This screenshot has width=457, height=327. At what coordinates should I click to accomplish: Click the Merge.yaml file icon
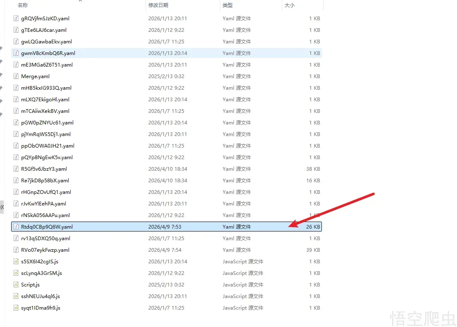pyautogui.click(x=17, y=76)
